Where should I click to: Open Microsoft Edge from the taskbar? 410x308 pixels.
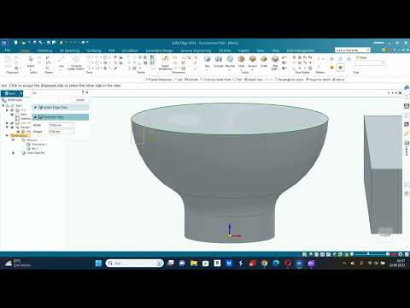[276, 263]
